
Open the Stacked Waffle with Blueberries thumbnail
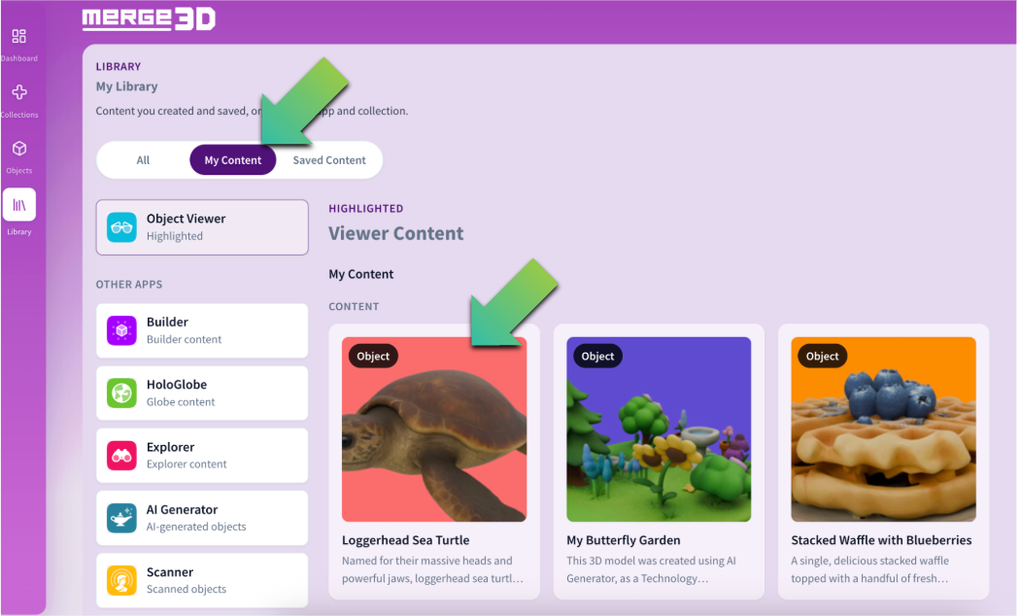pyautogui.click(x=883, y=429)
